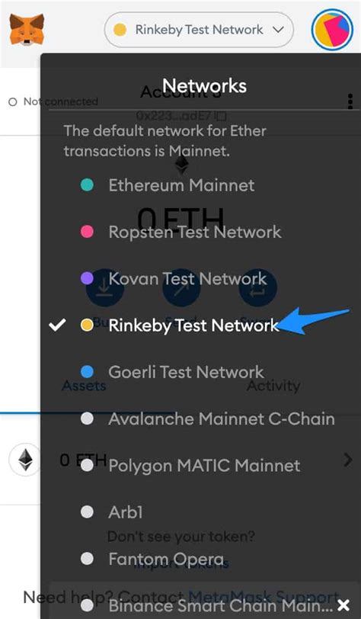The height and width of the screenshot is (619, 361).
Task: Click the account options three-dot icon
Action: pyautogui.click(x=350, y=101)
